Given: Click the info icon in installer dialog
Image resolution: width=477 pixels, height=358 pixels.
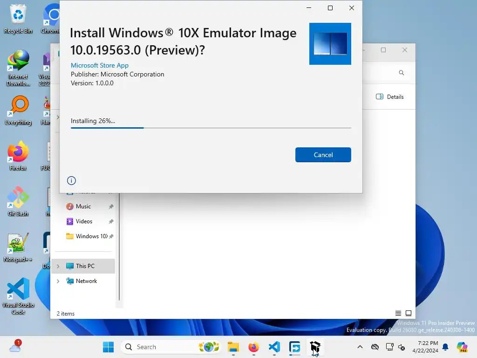Looking at the screenshot, I should (71, 180).
